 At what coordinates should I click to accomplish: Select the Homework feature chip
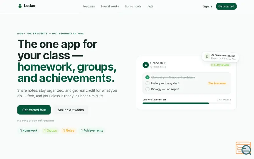(x=29, y=131)
